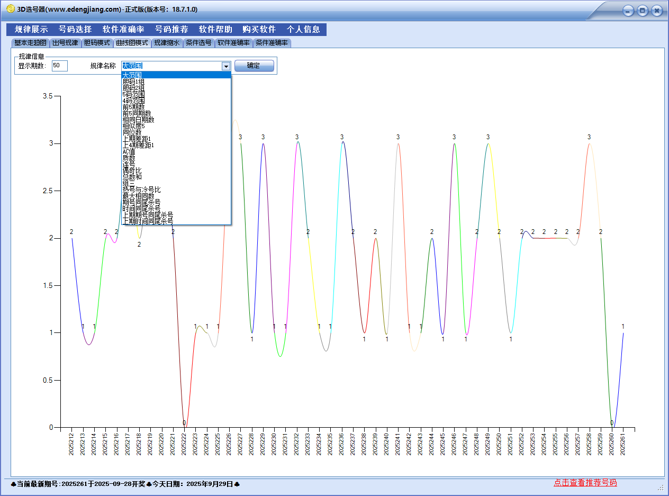Open the 号码选择 menu

pos(75,30)
